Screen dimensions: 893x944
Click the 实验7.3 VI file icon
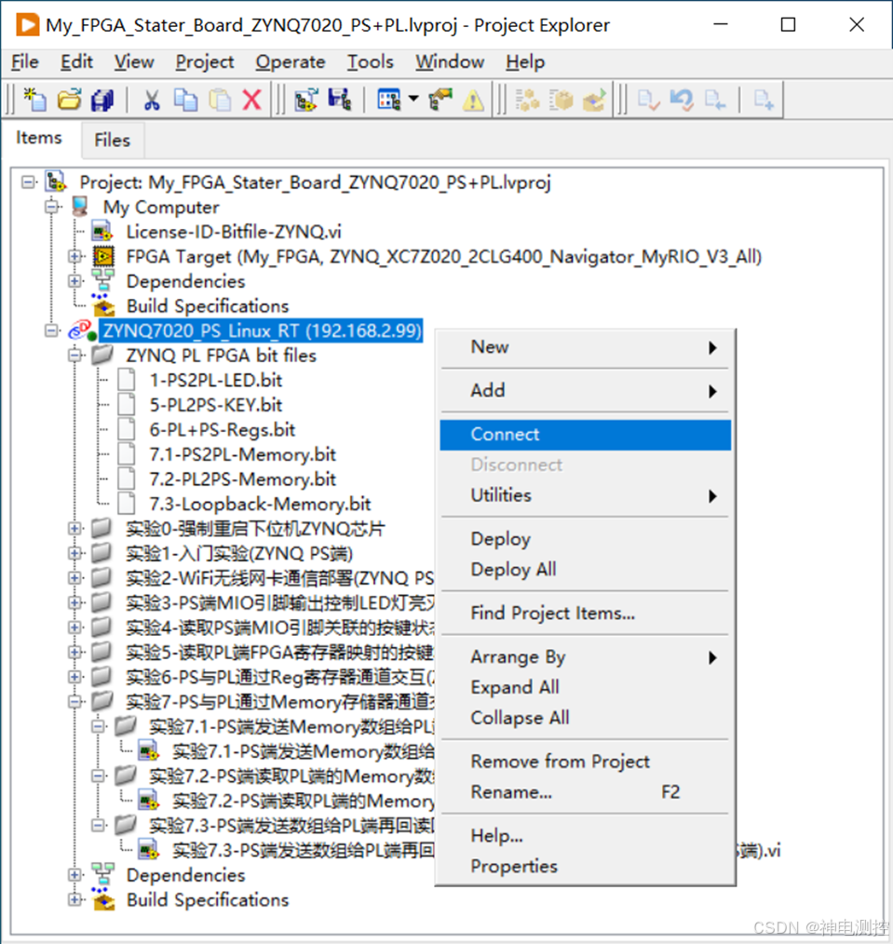(149, 850)
